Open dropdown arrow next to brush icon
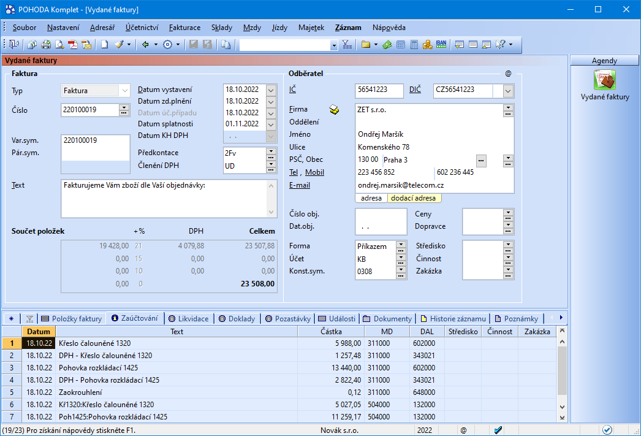Screen dimensions: 641x436 pos(129,45)
